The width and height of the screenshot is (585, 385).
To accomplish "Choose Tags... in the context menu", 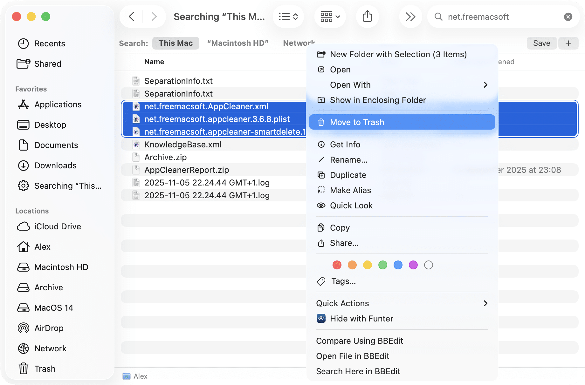I will [x=402, y=281].
